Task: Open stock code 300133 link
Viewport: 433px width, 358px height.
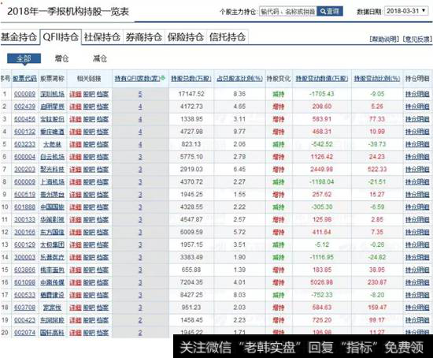Action: 25,220
